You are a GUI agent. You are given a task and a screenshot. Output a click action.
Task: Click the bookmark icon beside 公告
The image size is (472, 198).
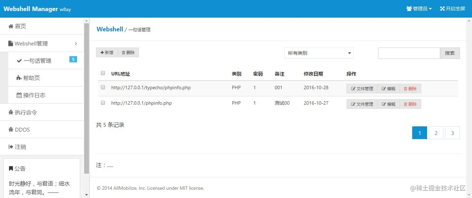[11, 168]
